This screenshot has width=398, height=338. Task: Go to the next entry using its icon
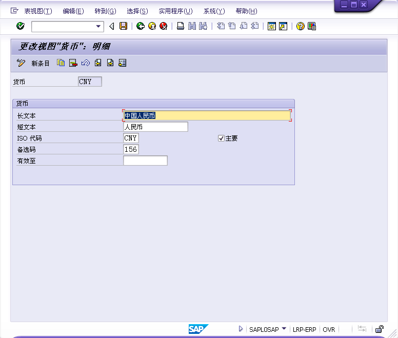coord(110,63)
